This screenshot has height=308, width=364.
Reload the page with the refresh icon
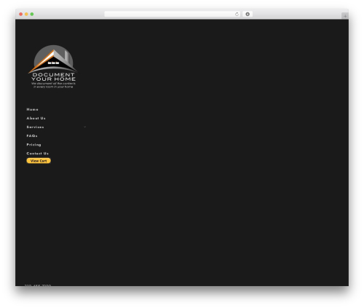[x=237, y=14]
